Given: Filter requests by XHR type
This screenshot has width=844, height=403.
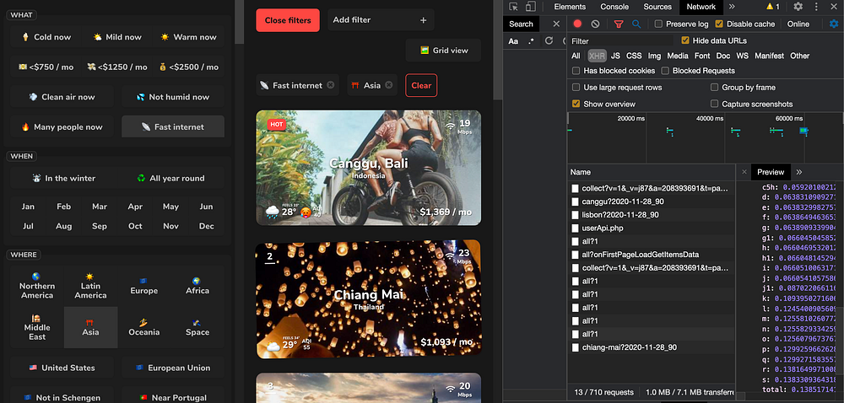Looking at the screenshot, I should [x=597, y=56].
